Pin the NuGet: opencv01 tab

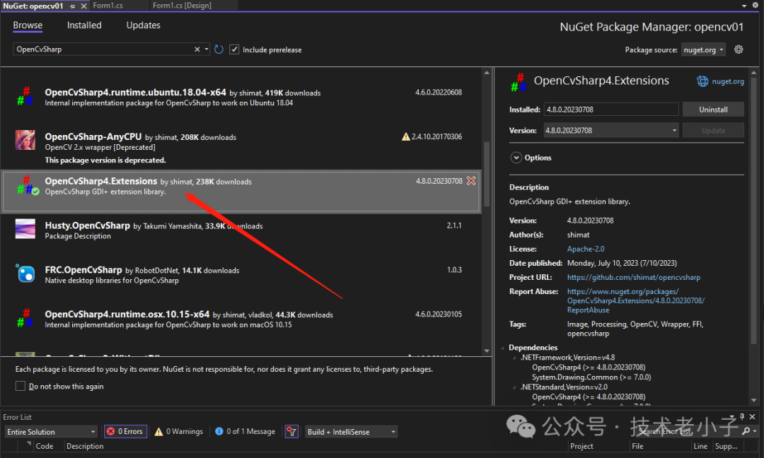(x=73, y=6)
